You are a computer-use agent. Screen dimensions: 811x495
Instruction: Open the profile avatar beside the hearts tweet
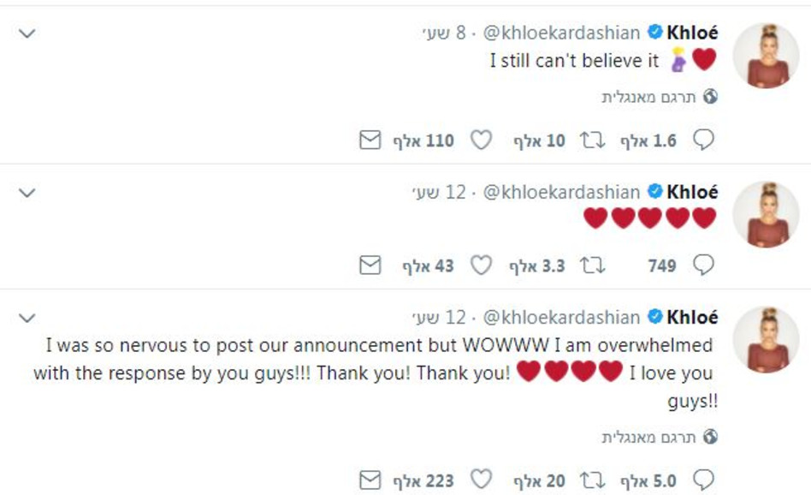(767, 214)
